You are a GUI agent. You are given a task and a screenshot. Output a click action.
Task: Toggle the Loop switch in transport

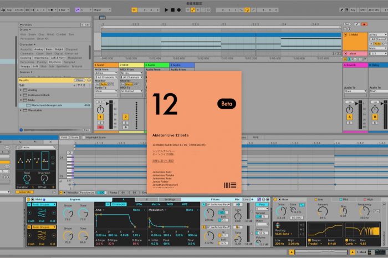[x=247, y=10]
